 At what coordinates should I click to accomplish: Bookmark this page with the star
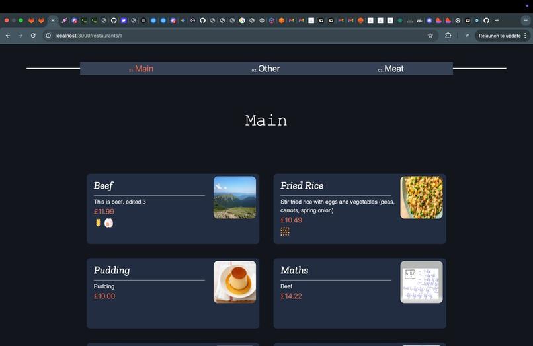point(430,35)
